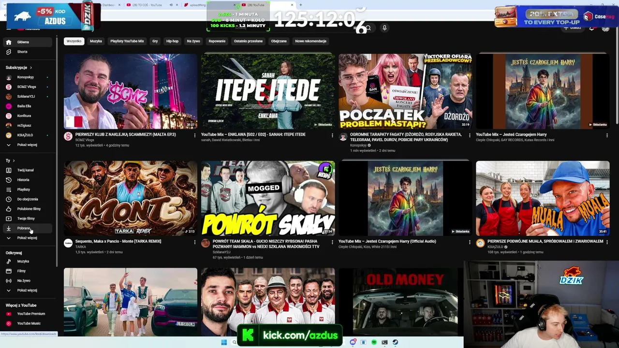619x348 pixels.
Task: Open the SzklanaY2J avatar beside POWRÓT TEAM SKAŁA title
Action: [206, 243]
